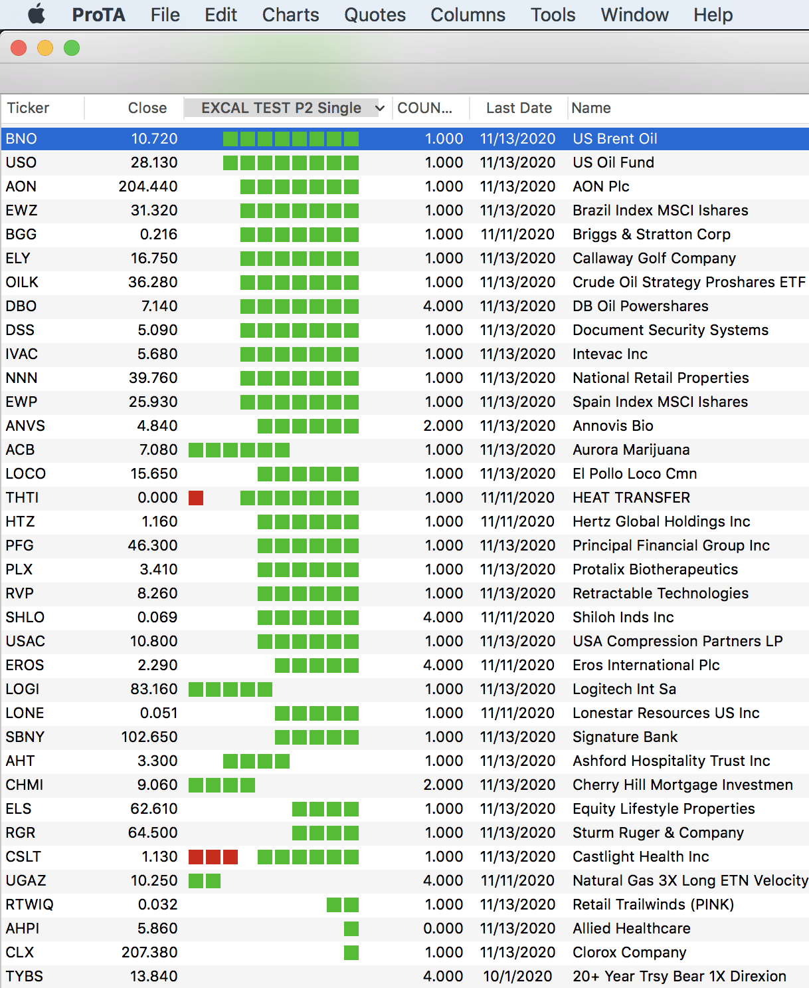The image size is (809, 988).
Task: Open the Charts menu
Action: click(x=290, y=15)
